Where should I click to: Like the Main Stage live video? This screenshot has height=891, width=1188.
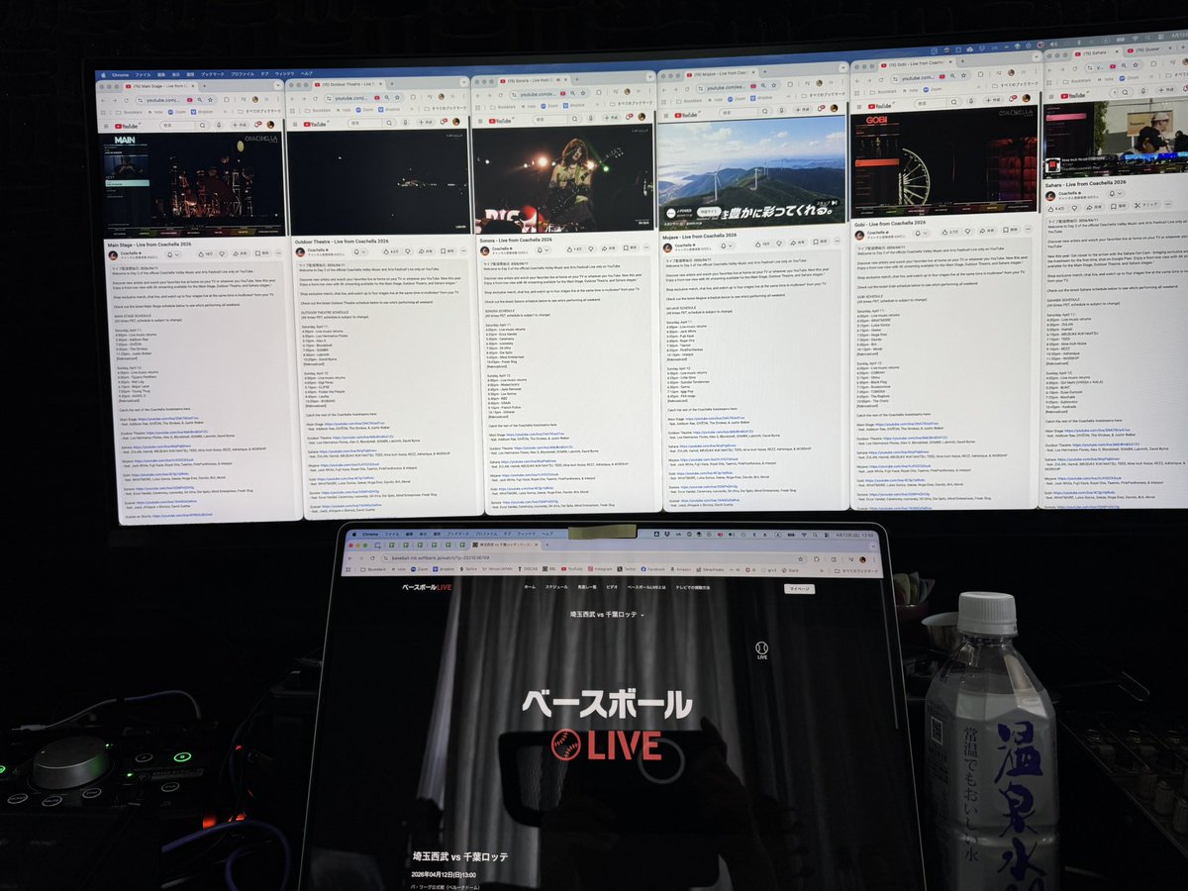pos(205,254)
